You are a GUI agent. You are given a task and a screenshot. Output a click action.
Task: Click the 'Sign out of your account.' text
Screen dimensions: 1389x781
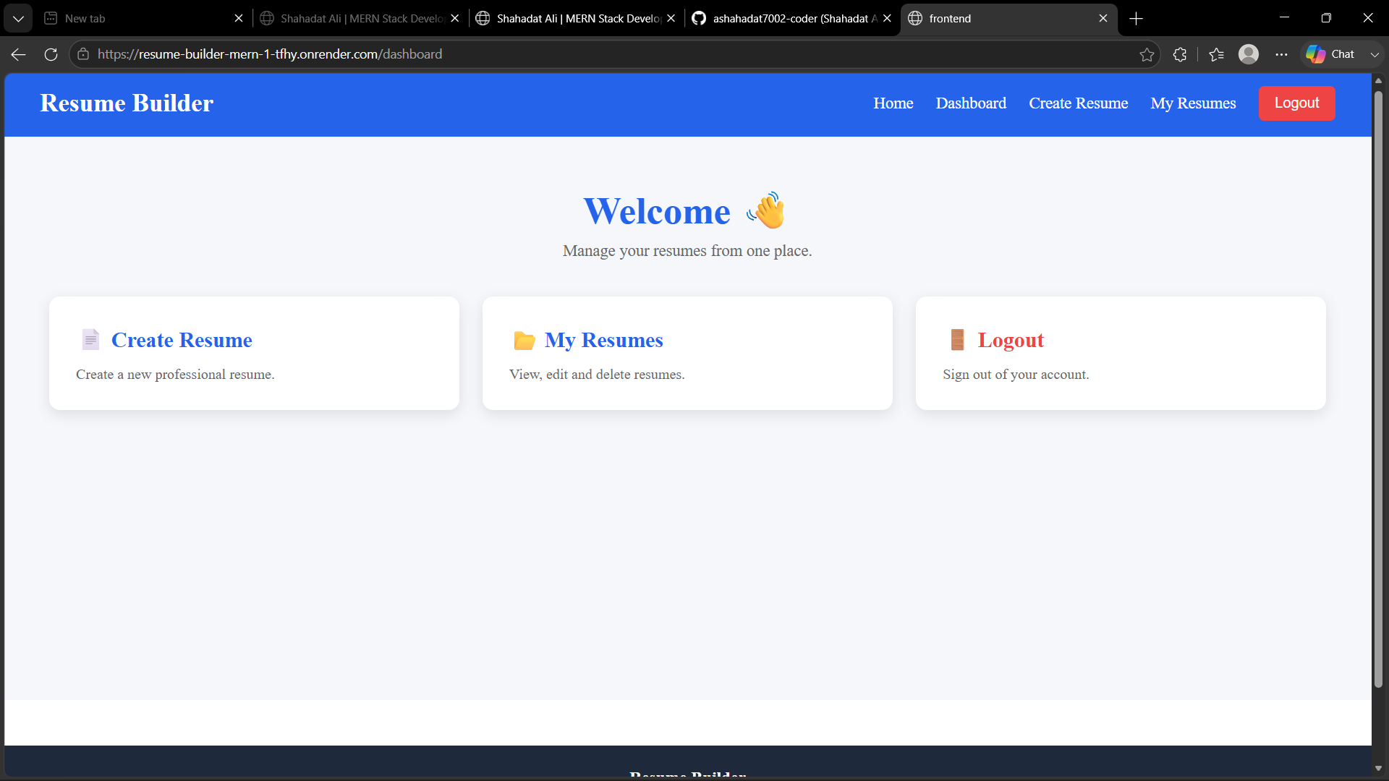[x=1016, y=375]
